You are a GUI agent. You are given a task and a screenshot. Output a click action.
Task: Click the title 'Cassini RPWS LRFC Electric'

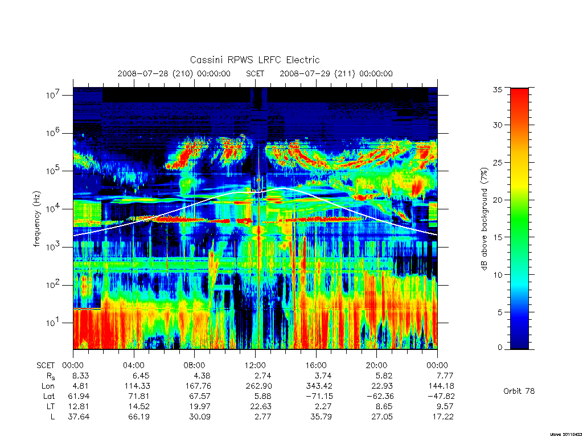[254, 60]
